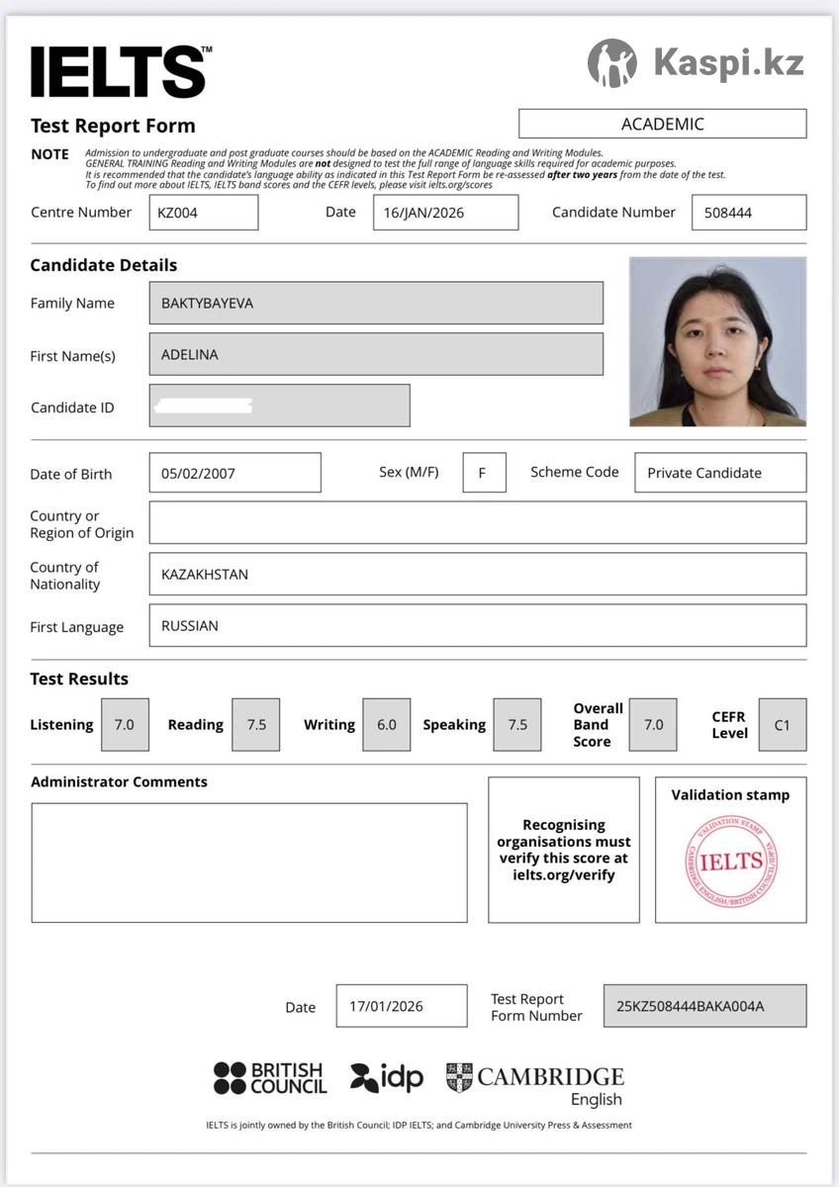Click the empty Administrator Comments box

coord(249,863)
